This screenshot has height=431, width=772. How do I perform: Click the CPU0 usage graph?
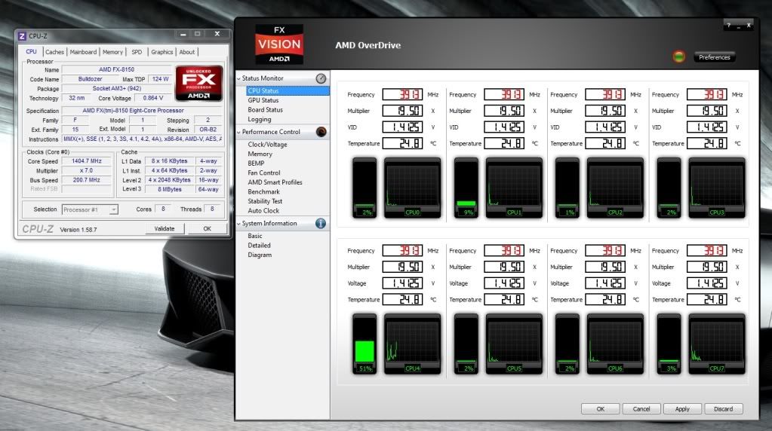tap(412, 188)
